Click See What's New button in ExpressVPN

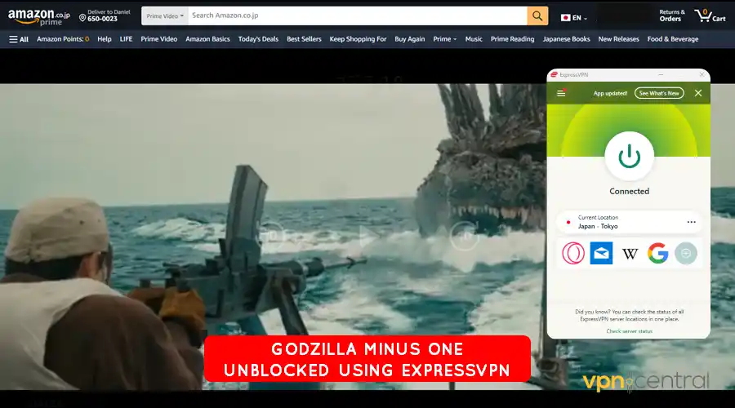pos(659,93)
